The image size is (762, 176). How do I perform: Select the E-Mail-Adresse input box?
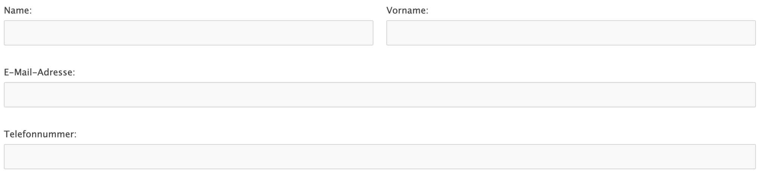(x=379, y=95)
